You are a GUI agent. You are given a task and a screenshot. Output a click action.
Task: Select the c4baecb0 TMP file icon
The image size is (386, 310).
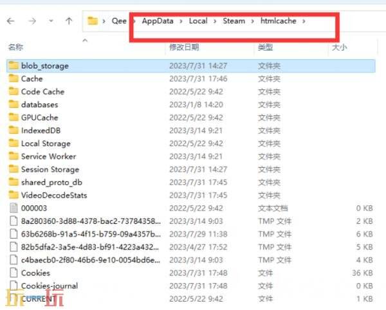click(14, 260)
